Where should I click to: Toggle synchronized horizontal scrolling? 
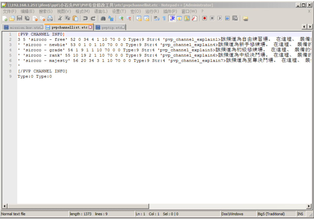(146, 18)
